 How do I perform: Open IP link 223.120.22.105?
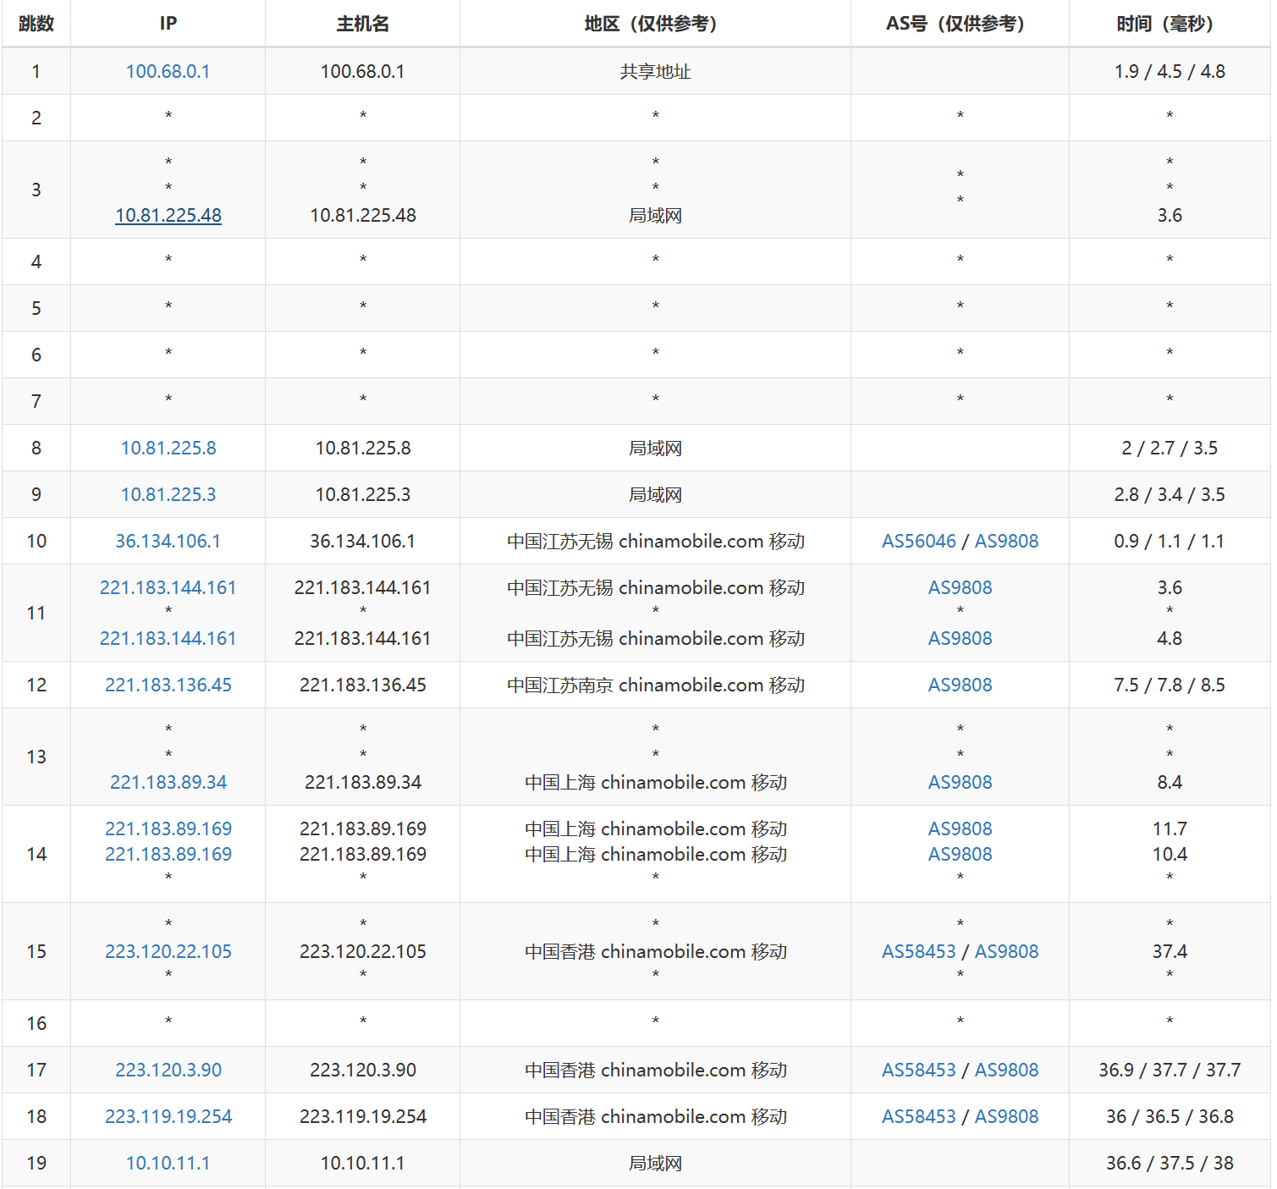point(168,951)
